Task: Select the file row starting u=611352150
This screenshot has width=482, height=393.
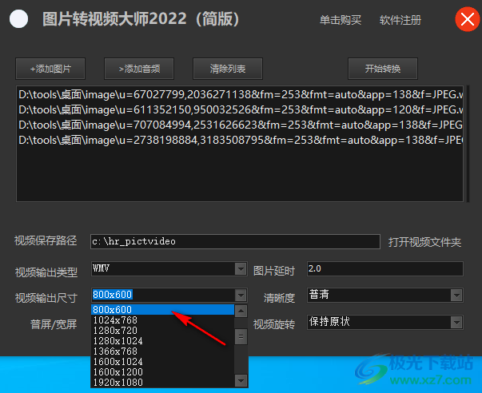Action: click(x=240, y=109)
